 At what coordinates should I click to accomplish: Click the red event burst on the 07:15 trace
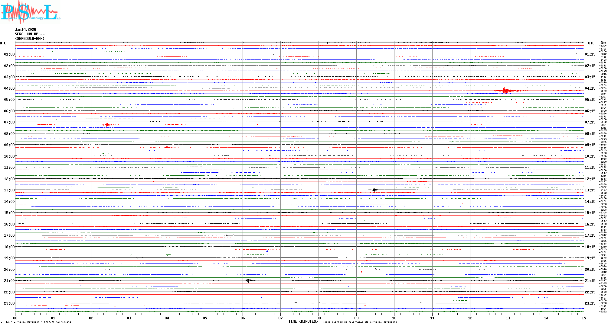(107, 125)
